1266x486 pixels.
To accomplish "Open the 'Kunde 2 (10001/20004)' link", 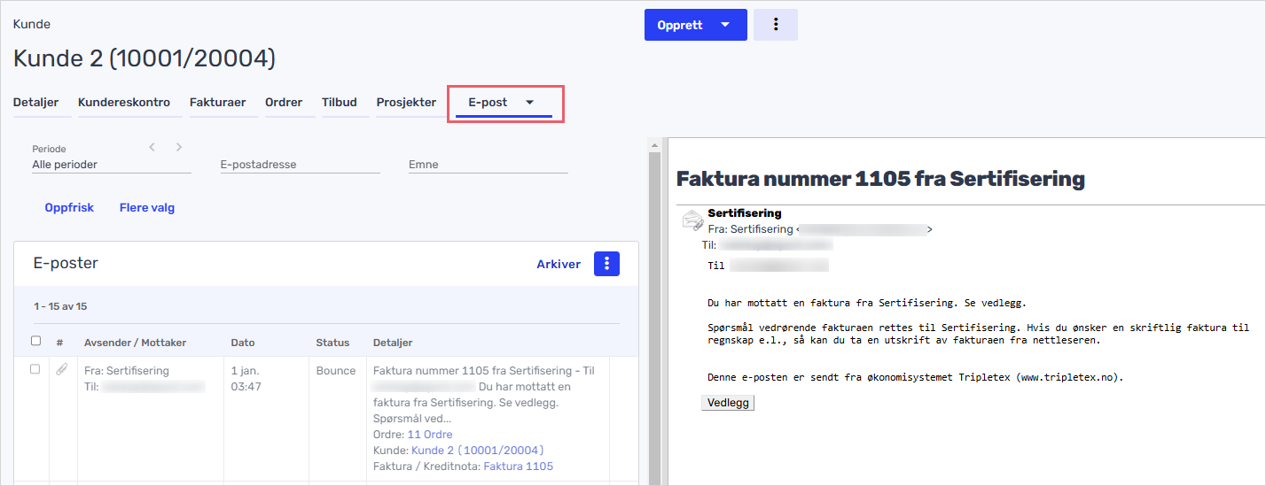I will (x=478, y=451).
